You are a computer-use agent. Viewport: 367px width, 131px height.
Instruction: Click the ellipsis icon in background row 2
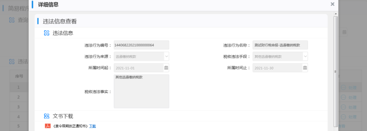click(343, 97)
